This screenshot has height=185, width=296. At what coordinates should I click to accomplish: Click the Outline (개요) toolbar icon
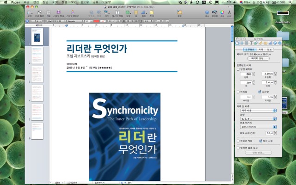[49, 13]
